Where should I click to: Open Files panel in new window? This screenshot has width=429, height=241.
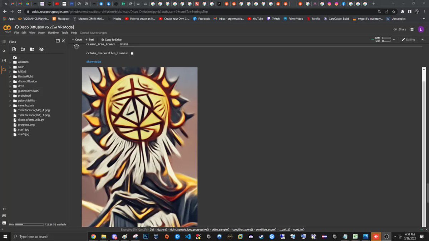tap(58, 41)
